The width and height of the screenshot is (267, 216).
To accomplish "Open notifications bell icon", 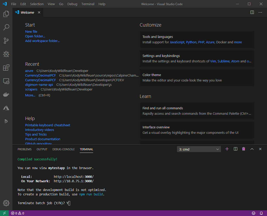I will coord(261,213).
